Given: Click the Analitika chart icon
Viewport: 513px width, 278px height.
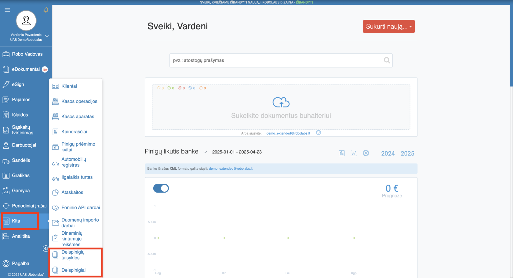Looking at the screenshot, I should (6, 236).
